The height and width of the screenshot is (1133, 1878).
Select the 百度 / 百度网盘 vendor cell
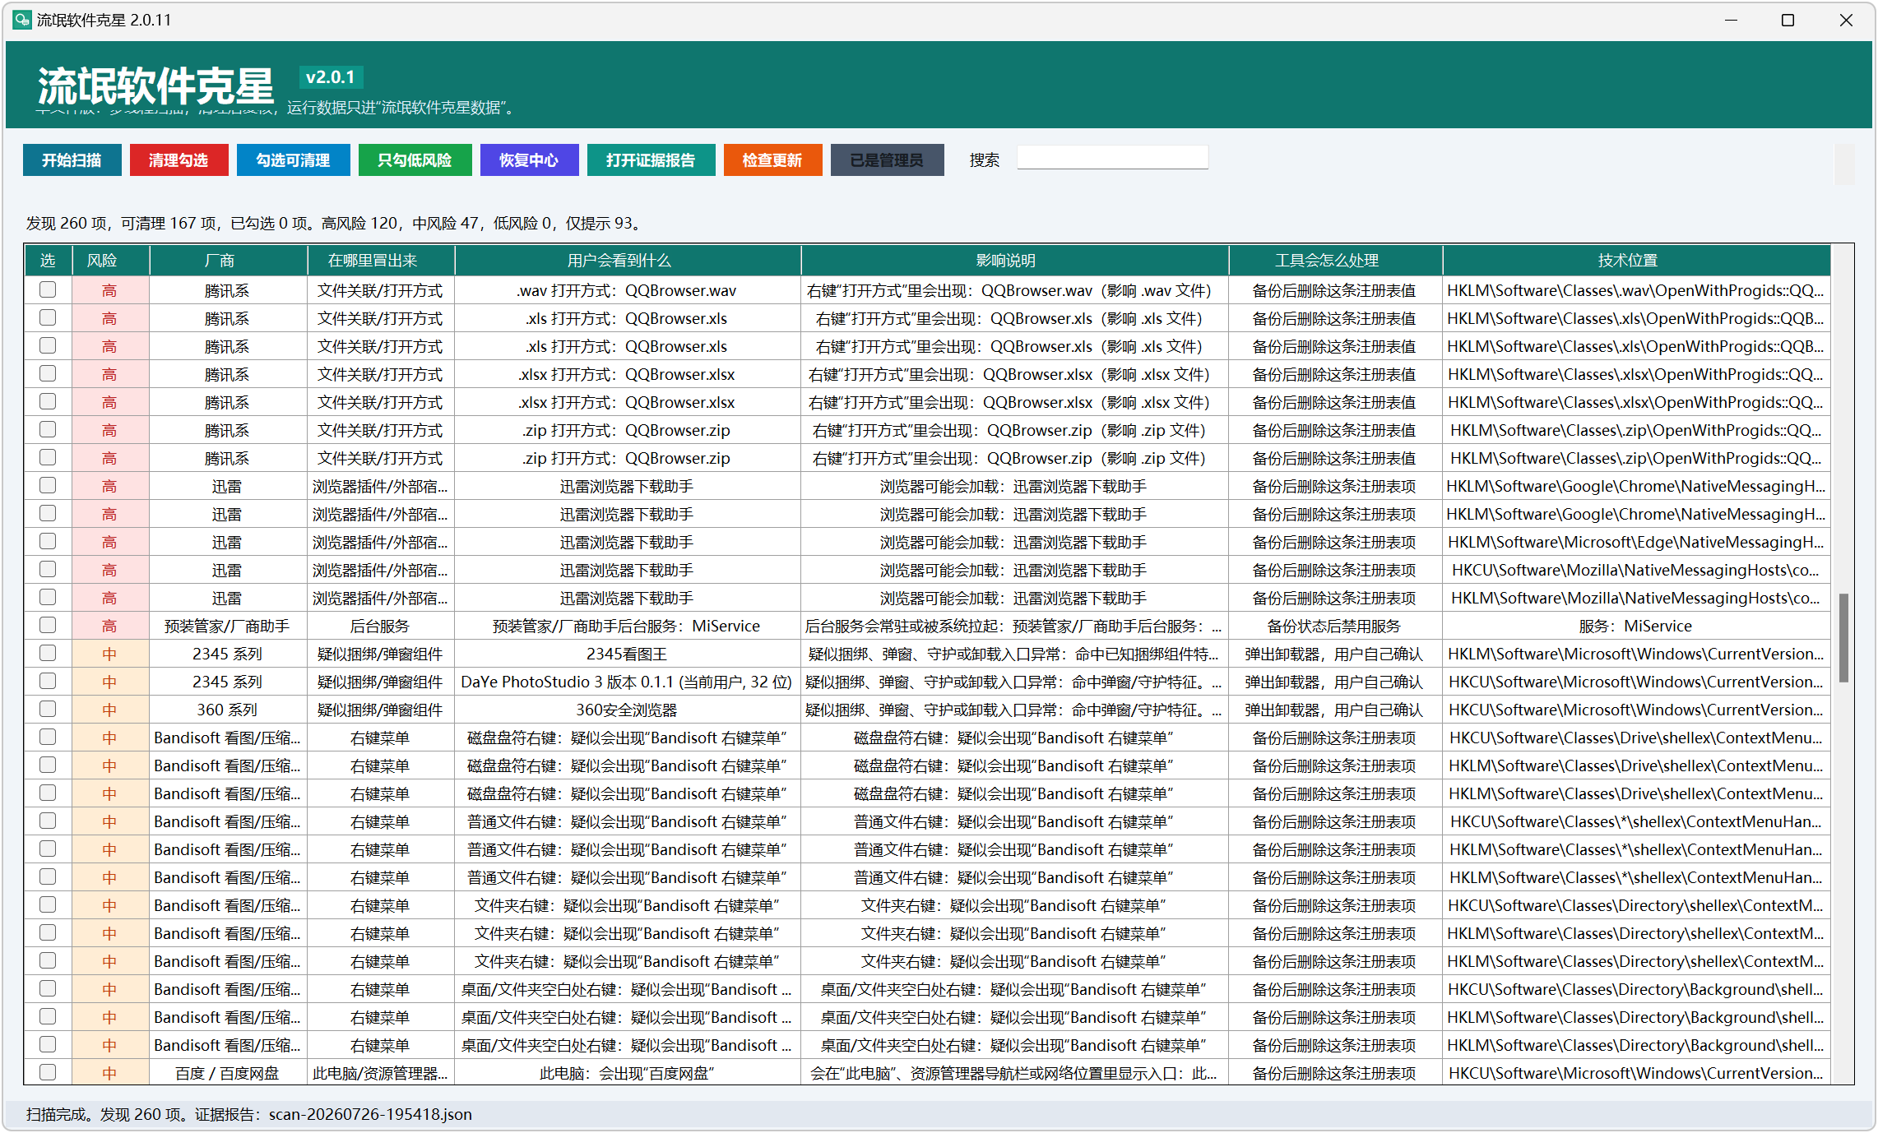228,1073
